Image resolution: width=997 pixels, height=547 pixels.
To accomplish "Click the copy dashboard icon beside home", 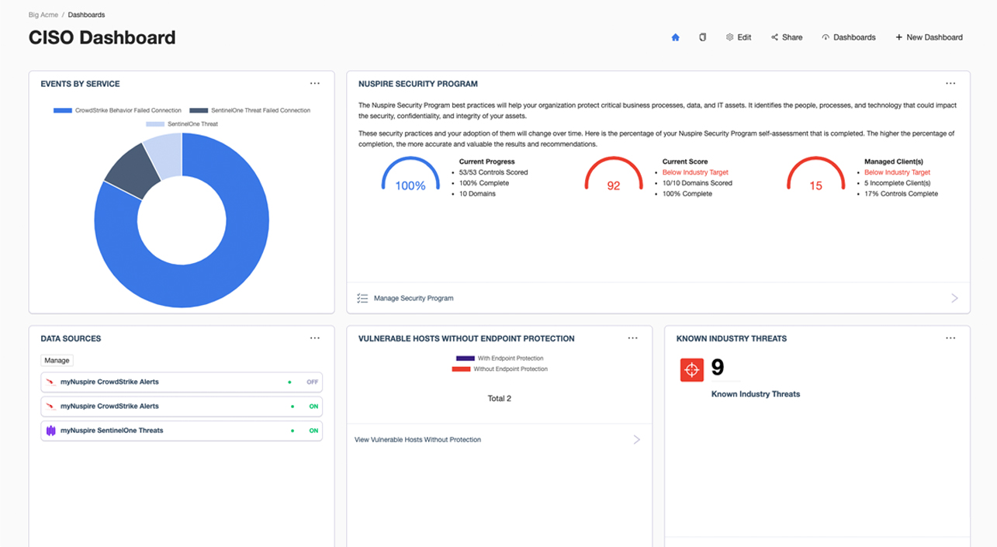I will pyautogui.click(x=702, y=37).
